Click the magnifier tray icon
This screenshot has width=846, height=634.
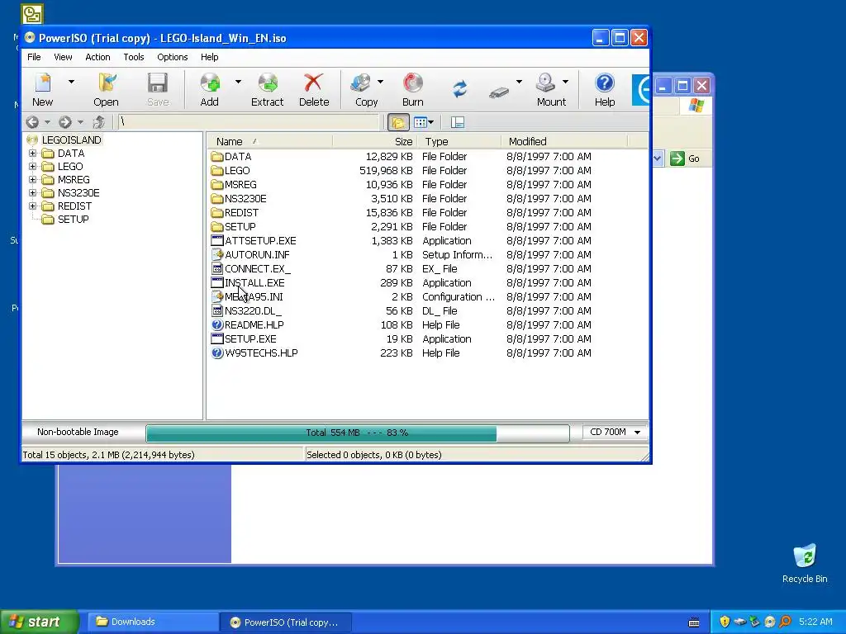click(785, 622)
